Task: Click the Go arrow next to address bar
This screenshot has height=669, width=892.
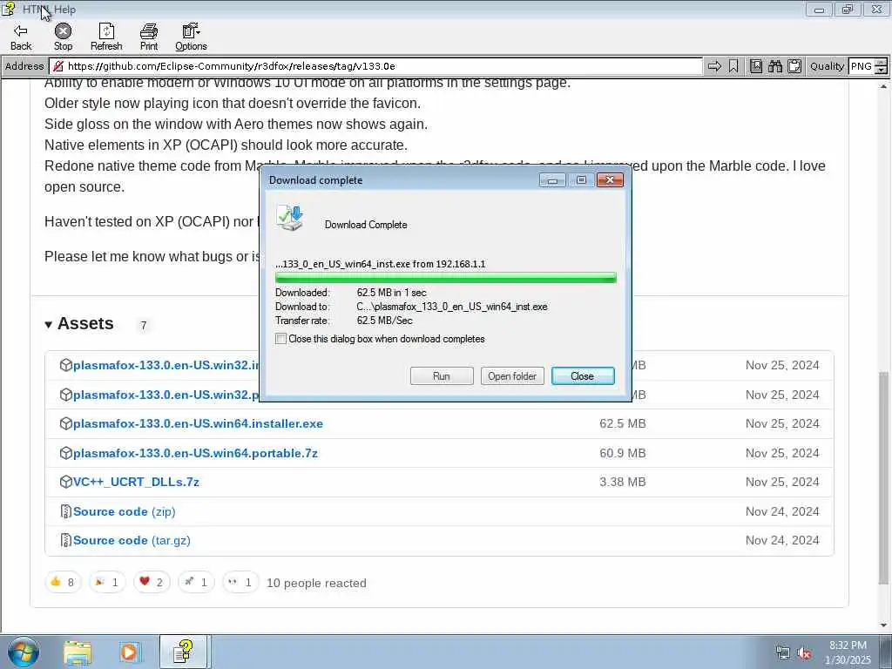Action: (714, 66)
